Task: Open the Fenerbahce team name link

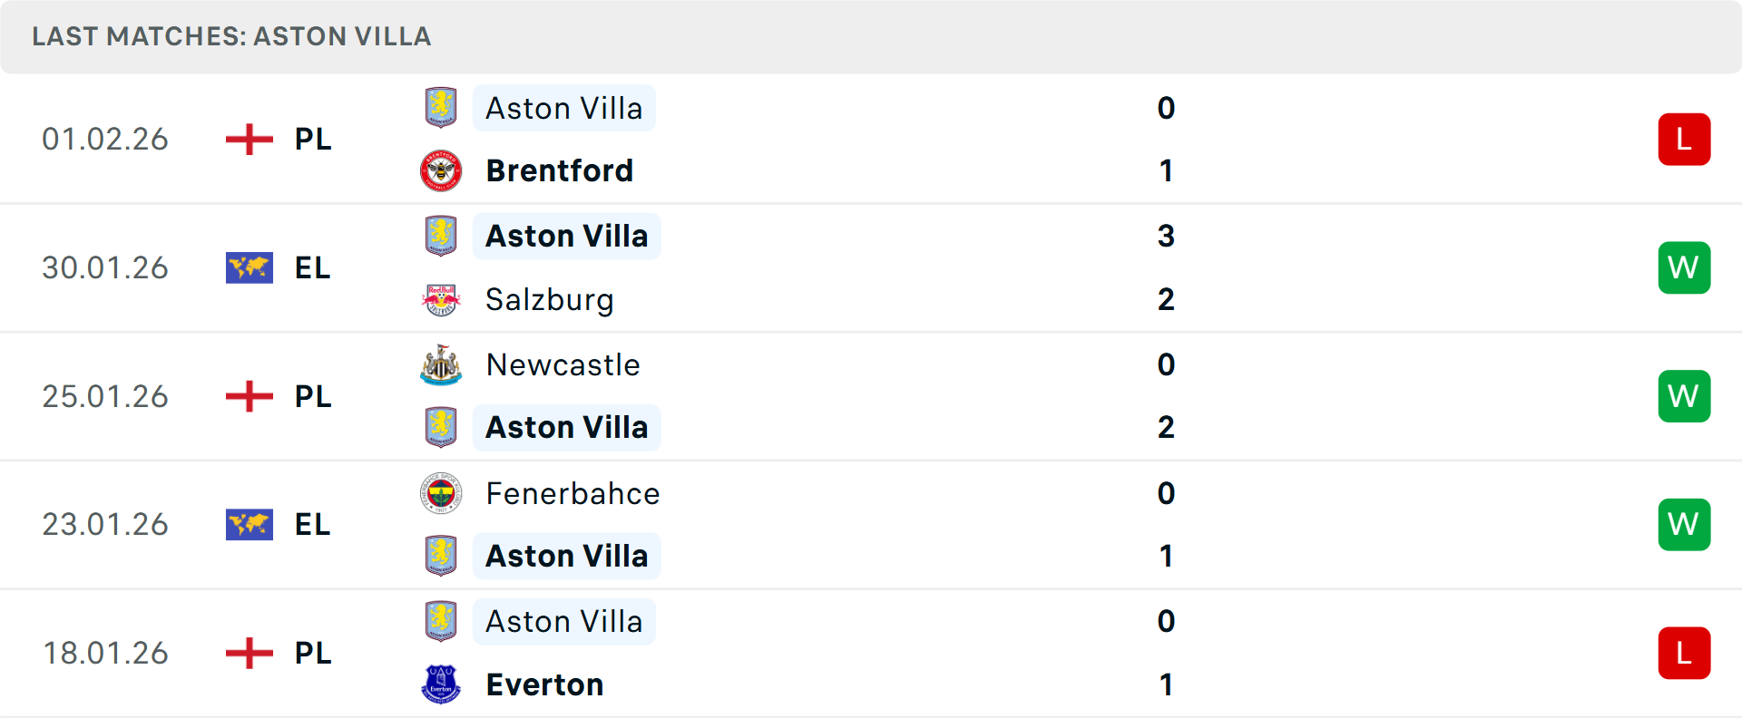Action: [573, 493]
